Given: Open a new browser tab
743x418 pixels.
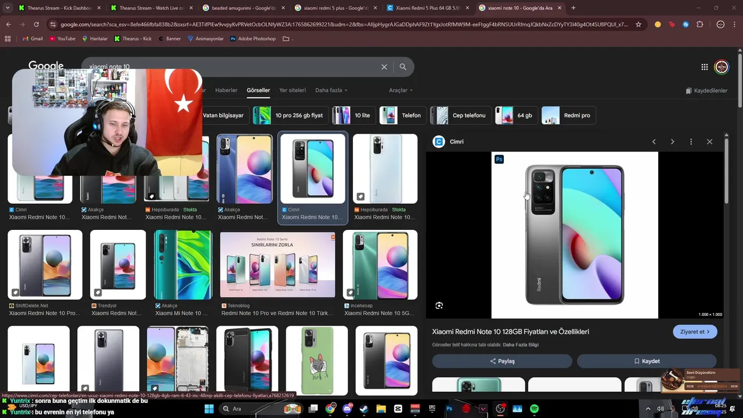Looking at the screenshot, I should 574,8.
